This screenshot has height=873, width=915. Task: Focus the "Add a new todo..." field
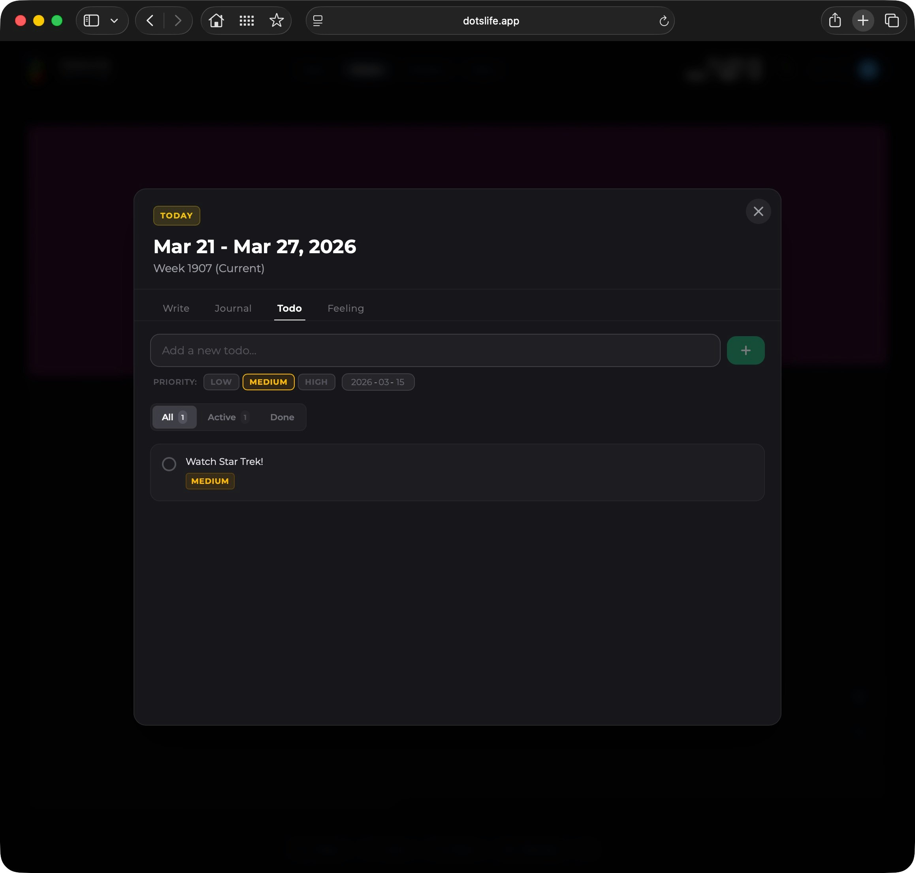pyautogui.click(x=435, y=350)
